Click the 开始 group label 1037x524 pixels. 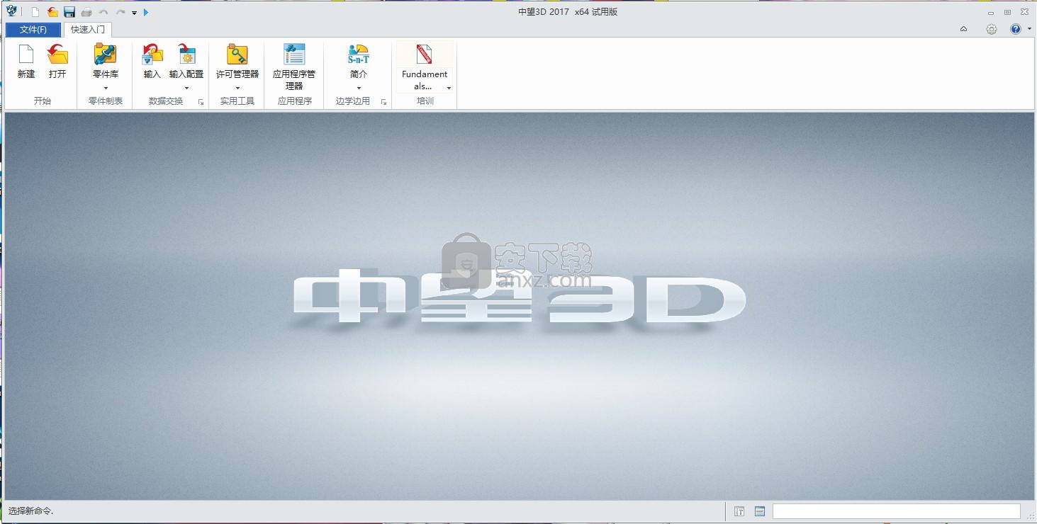43,101
